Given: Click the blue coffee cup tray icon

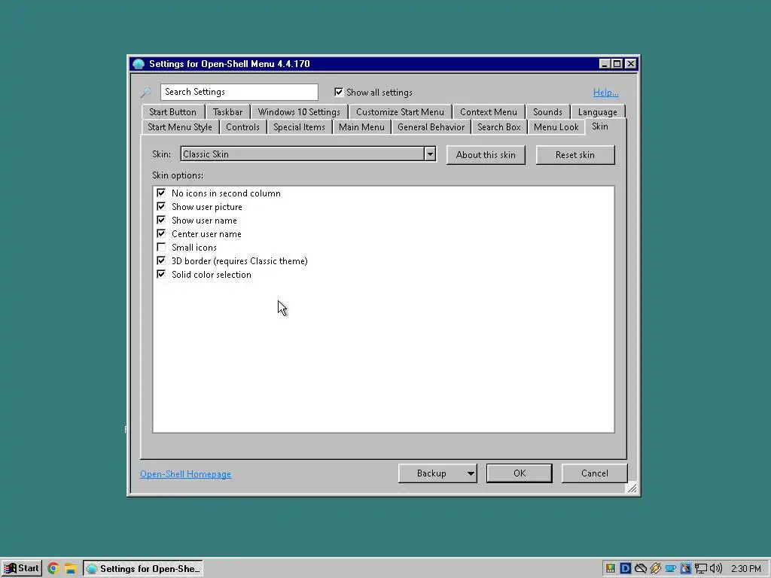Looking at the screenshot, I should click(x=671, y=569).
